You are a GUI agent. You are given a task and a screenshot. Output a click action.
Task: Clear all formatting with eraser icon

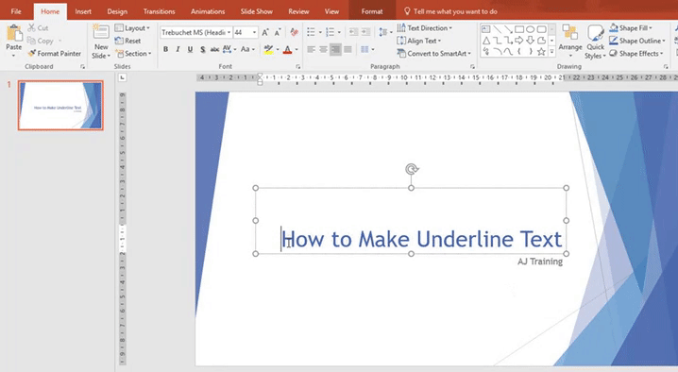[x=295, y=32]
